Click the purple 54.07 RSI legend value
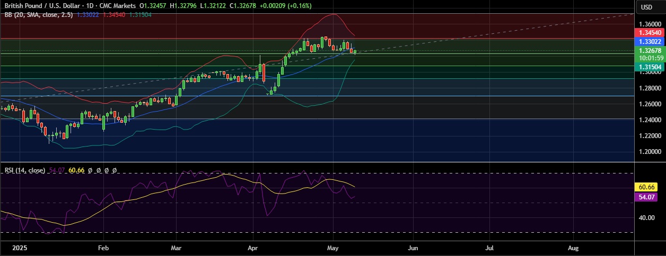The height and width of the screenshot is (256, 666). (56, 171)
